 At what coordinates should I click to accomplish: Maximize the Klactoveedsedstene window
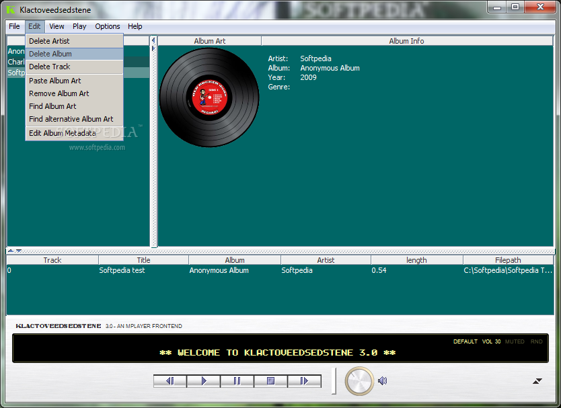click(515, 7)
